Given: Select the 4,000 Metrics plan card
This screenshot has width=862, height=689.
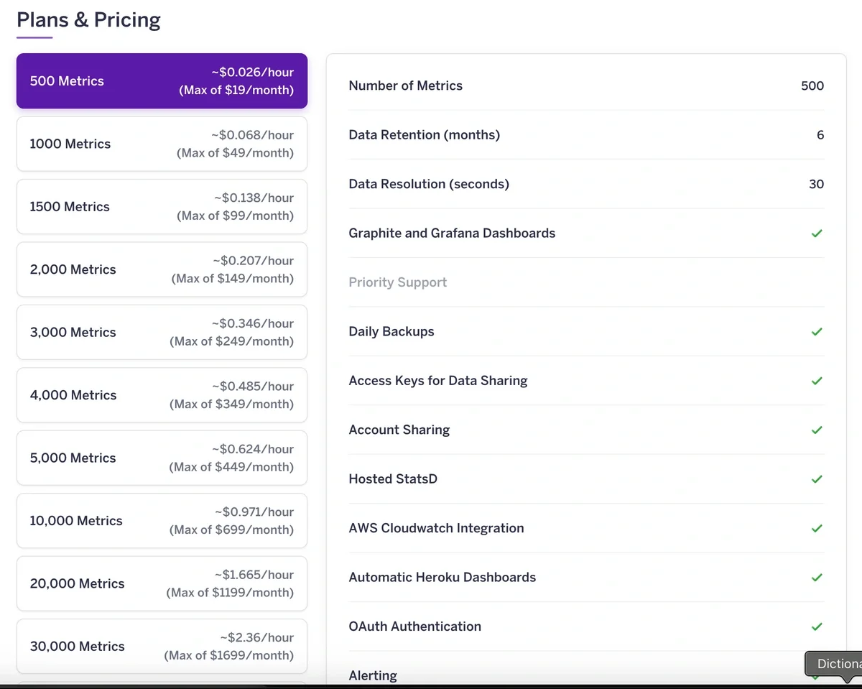Looking at the screenshot, I should [162, 395].
